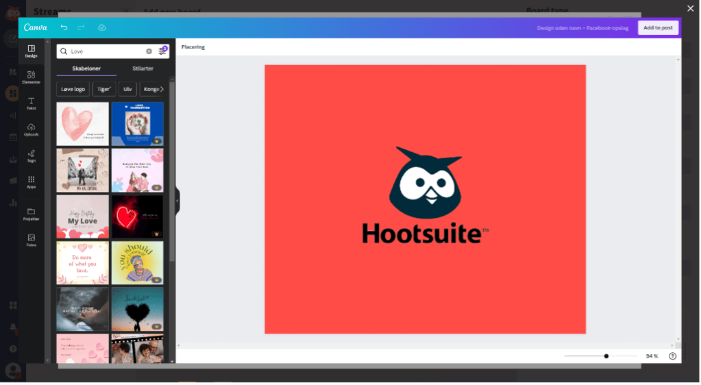Image resolution: width=701 pixels, height=385 pixels.
Task: Click in the Love search field
Action: (106, 51)
